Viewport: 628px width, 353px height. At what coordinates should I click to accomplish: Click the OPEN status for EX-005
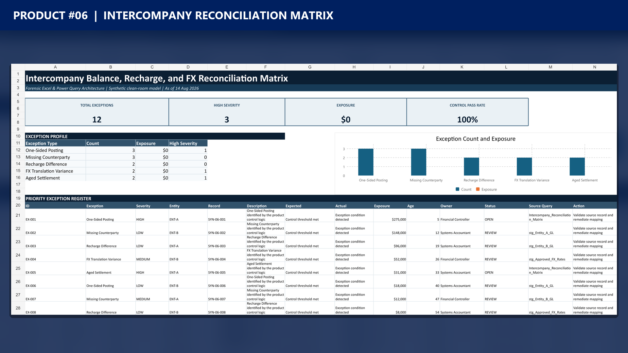point(489,273)
